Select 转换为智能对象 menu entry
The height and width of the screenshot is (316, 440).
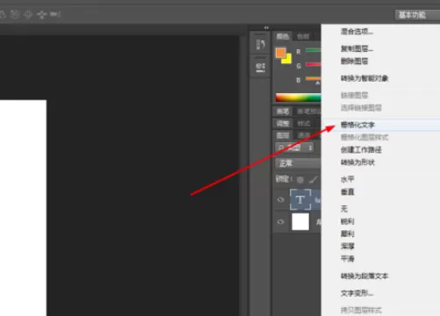[364, 78]
